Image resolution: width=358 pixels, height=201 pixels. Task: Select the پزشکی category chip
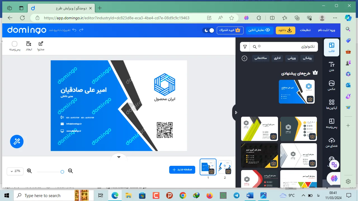click(307, 58)
